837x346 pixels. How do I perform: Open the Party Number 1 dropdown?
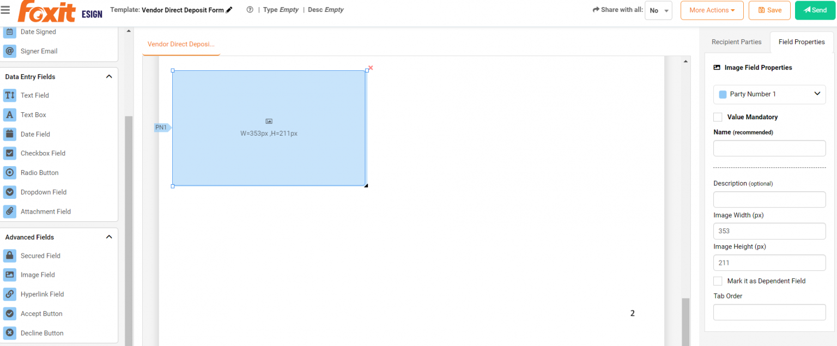click(x=769, y=94)
